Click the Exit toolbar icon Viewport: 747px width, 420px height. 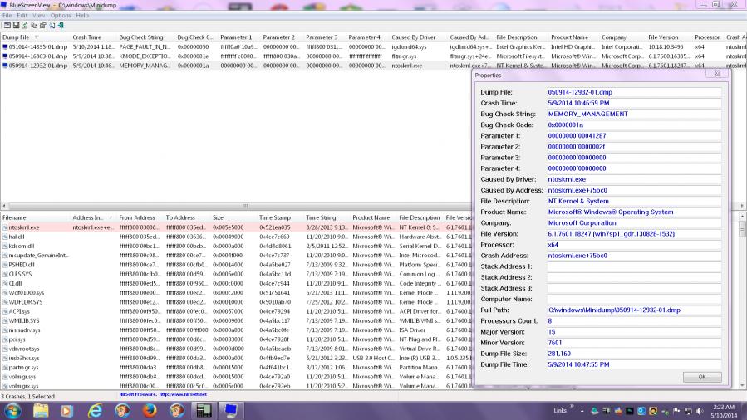[x=61, y=26]
